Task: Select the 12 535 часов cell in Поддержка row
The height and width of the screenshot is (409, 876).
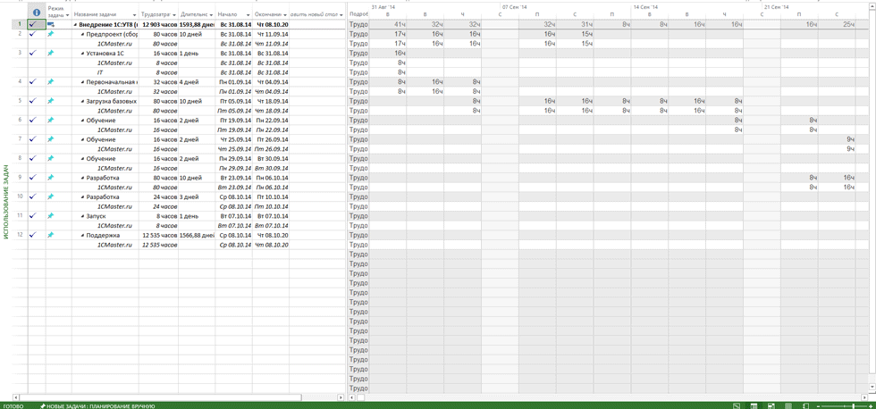Action: coord(159,235)
